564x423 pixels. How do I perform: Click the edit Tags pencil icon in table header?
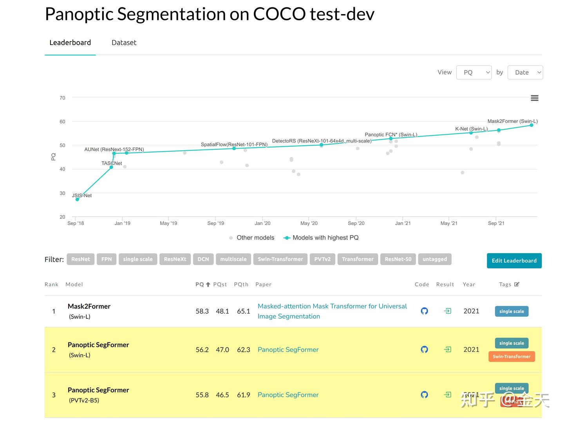tap(517, 284)
